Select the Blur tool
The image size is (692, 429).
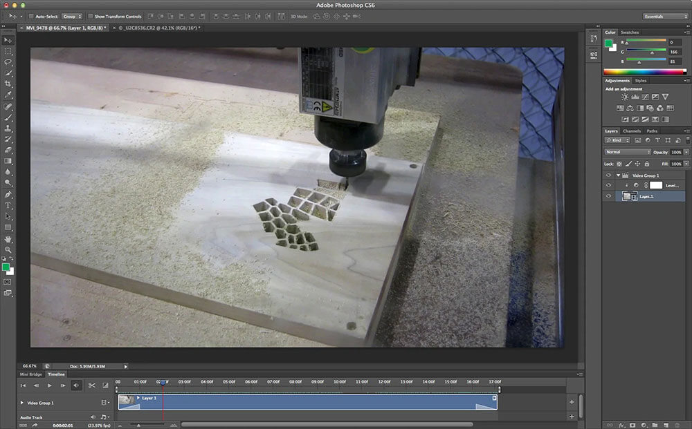[x=8, y=171]
